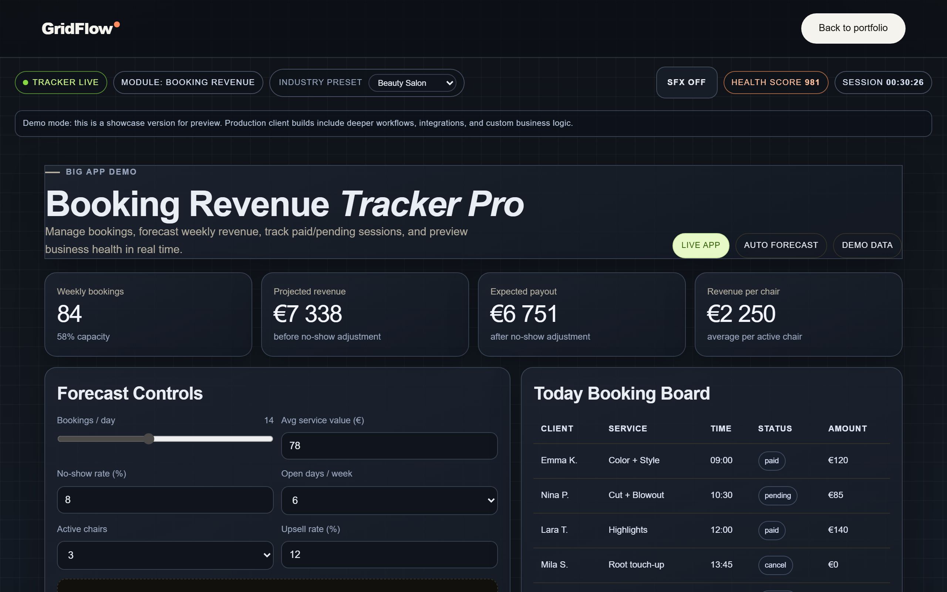Click the Root touch-up service cell
The image size is (947, 592).
(636, 565)
